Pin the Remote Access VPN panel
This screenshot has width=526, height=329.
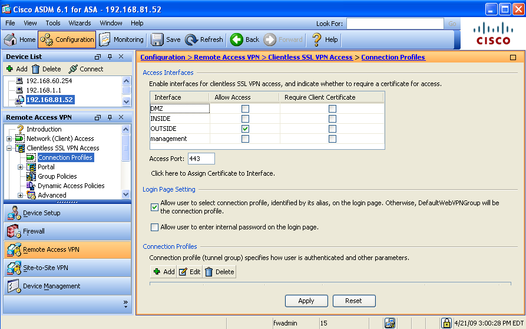(x=110, y=117)
